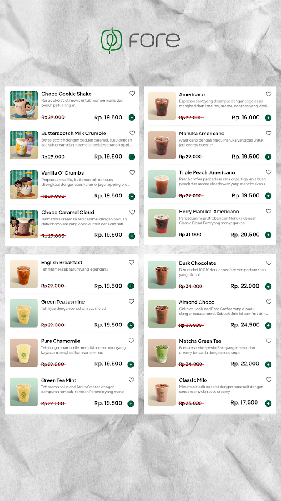281x501 pixels.
Task: Favorite the English Breakfast tea
Action: coord(131,262)
